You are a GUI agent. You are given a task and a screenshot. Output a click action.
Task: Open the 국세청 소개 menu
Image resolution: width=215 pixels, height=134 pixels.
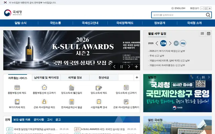(x=194, y=23)
